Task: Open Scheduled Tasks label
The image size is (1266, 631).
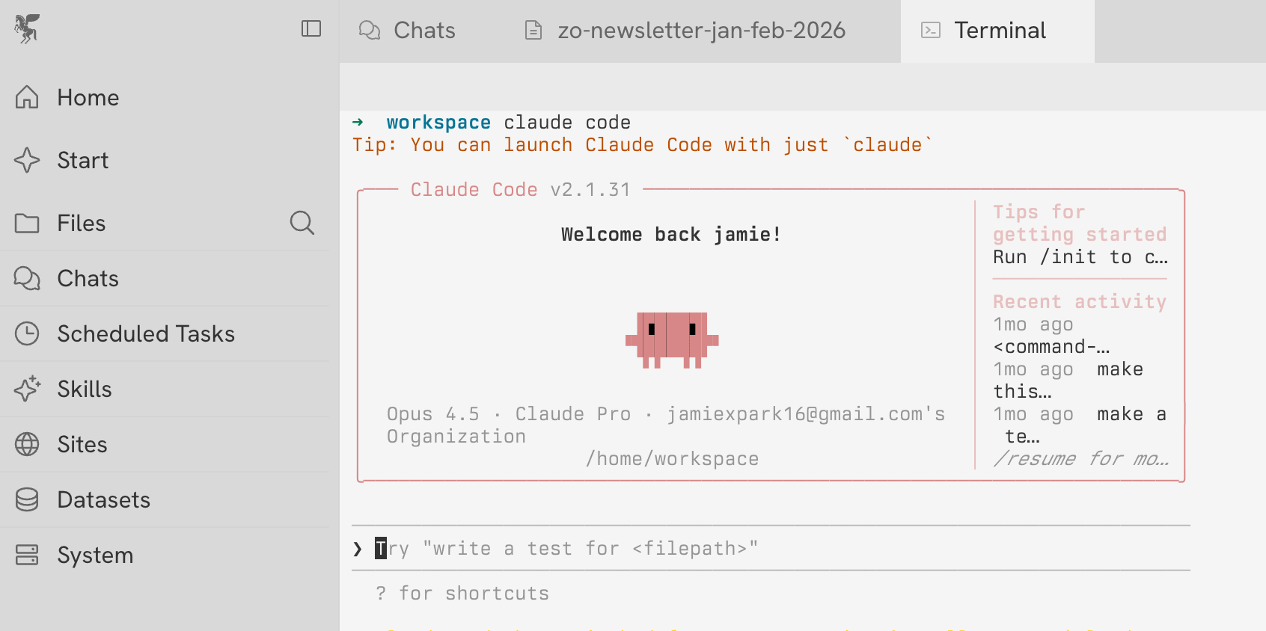Action: (146, 333)
